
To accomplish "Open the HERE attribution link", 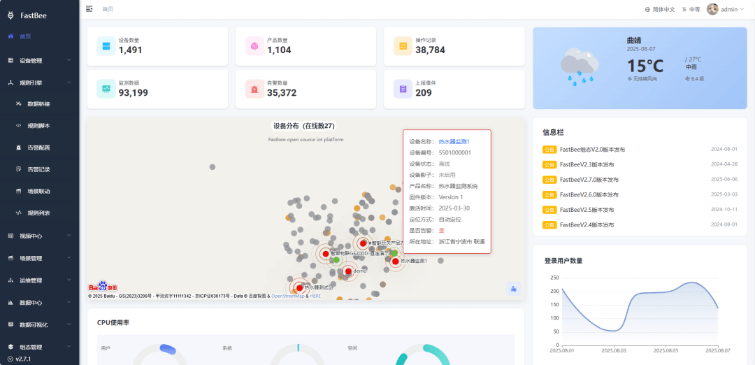I will (315, 296).
